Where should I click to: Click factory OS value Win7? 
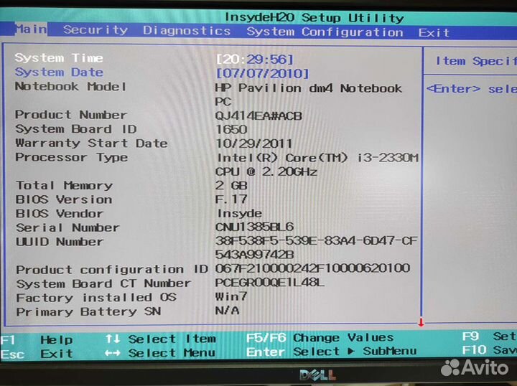coord(230,296)
